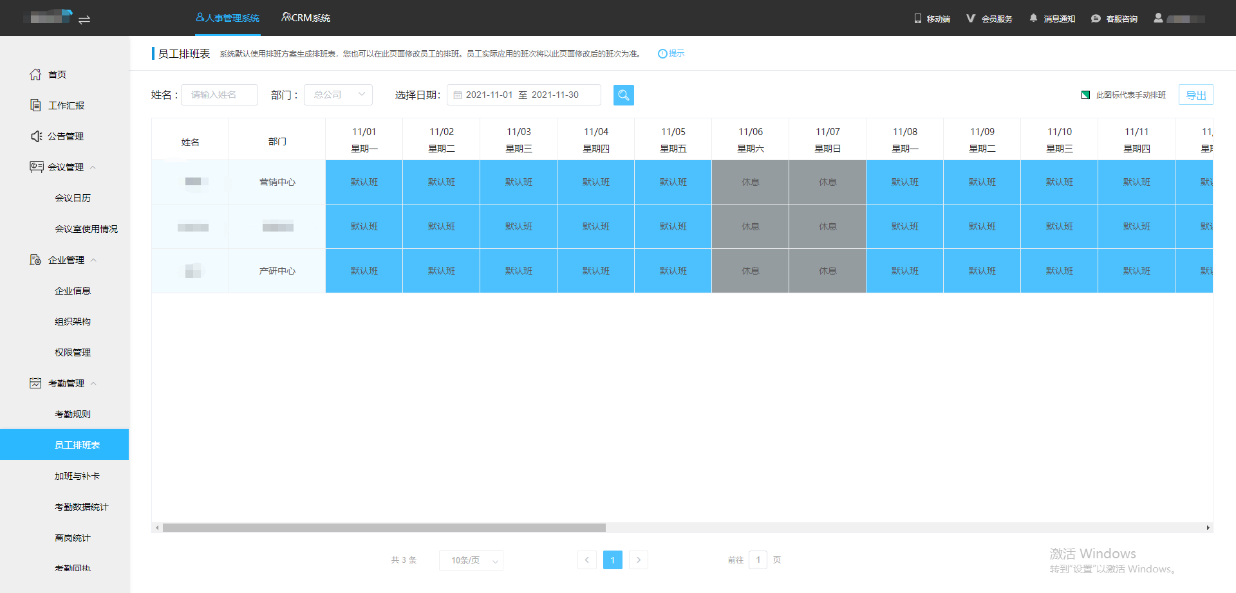The image size is (1236, 593).
Task: Open the 部门 dropdown showing 总公司
Action: tap(338, 95)
